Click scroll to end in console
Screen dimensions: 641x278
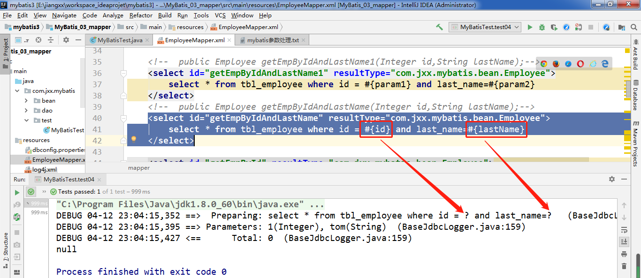(624, 241)
